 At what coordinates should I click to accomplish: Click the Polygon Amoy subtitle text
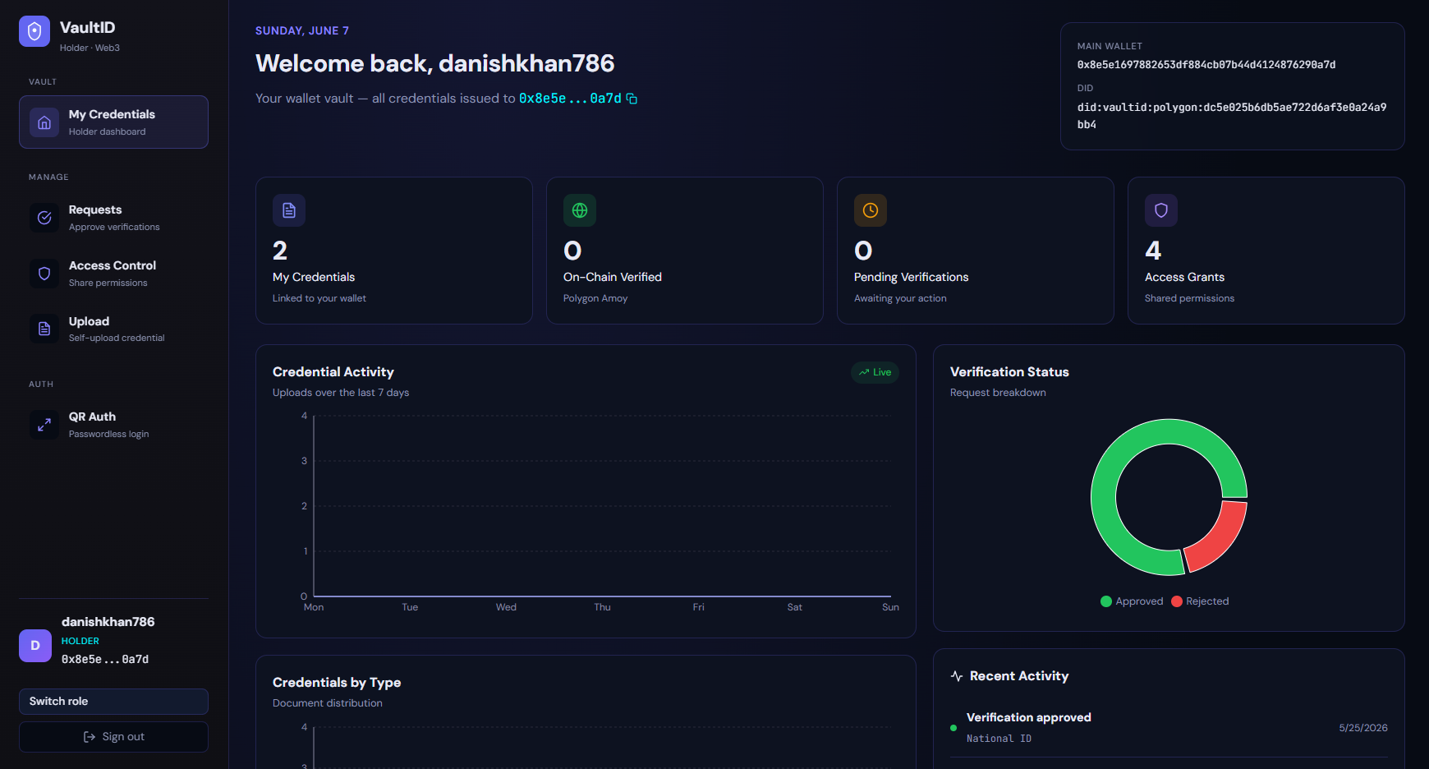(x=595, y=298)
